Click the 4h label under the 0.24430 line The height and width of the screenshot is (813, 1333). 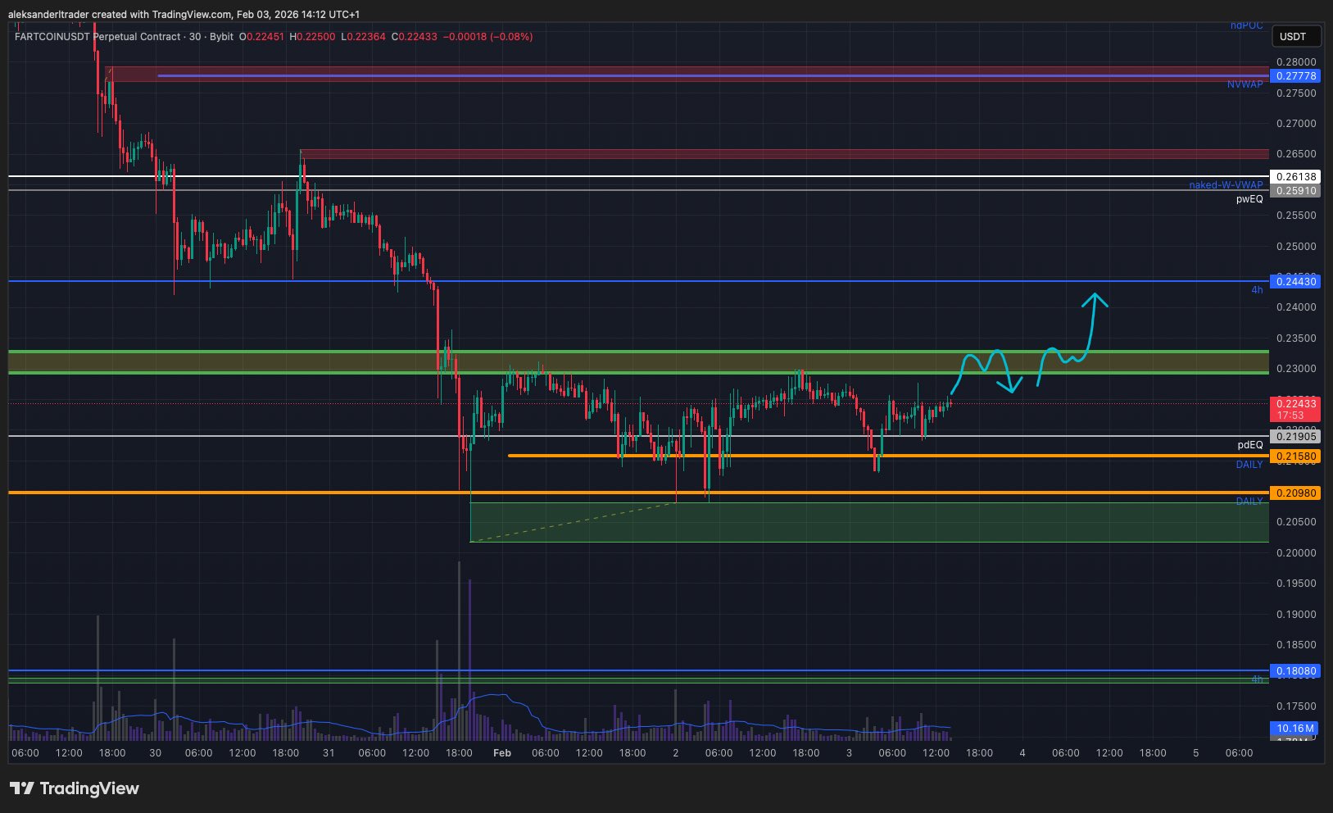click(1257, 290)
